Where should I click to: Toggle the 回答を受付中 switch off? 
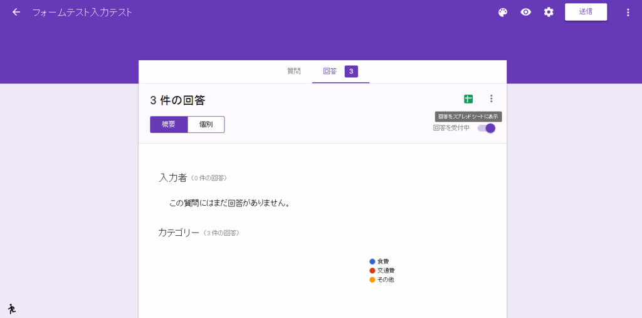pyautogui.click(x=487, y=128)
